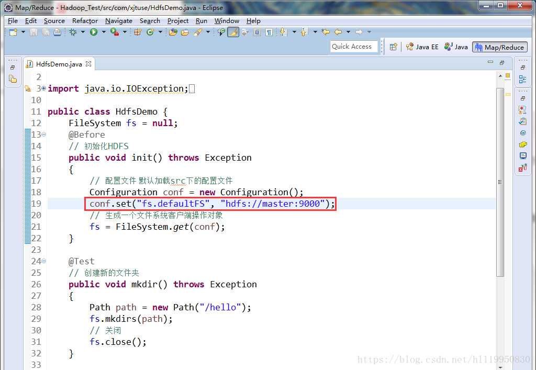Switch to the Java perspective
Viewport: 536px width, 370px height.
pyautogui.click(x=456, y=47)
